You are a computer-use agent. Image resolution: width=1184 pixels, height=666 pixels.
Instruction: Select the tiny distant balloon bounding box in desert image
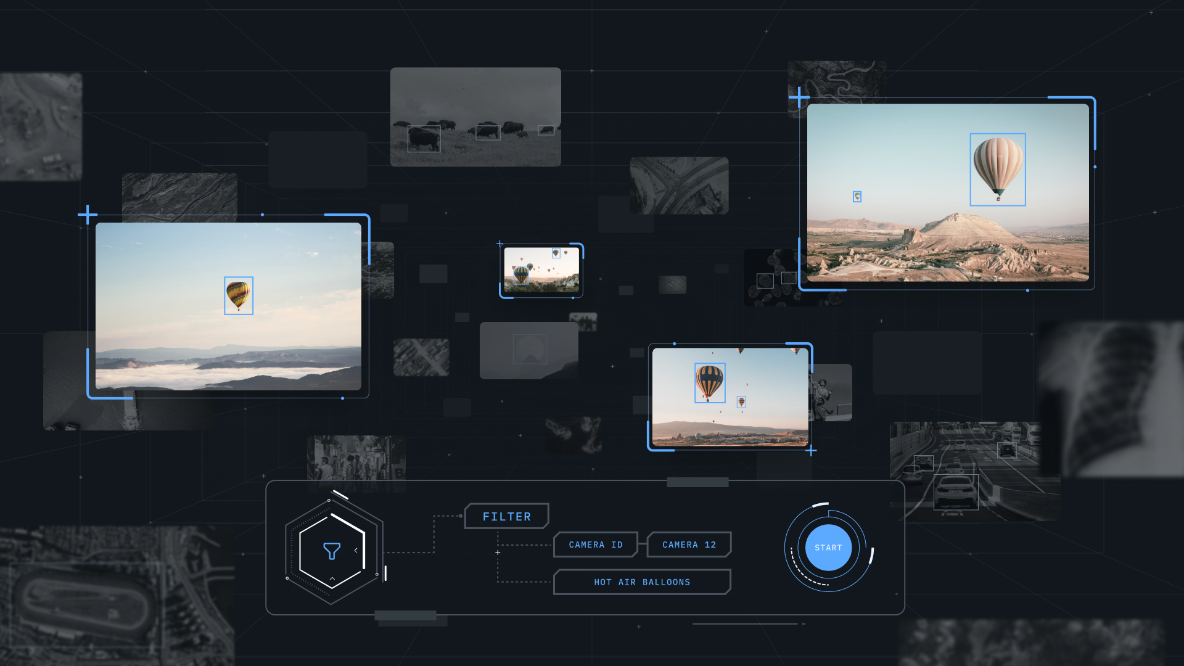[857, 196]
